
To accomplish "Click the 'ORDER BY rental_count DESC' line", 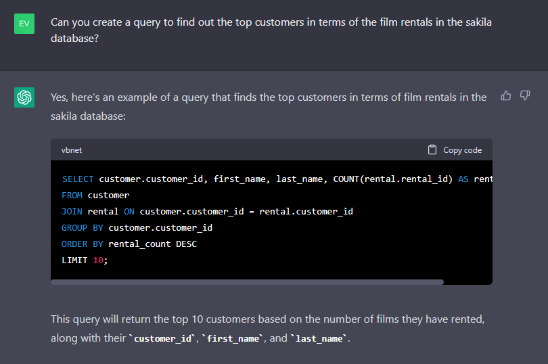I will coord(129,244).
